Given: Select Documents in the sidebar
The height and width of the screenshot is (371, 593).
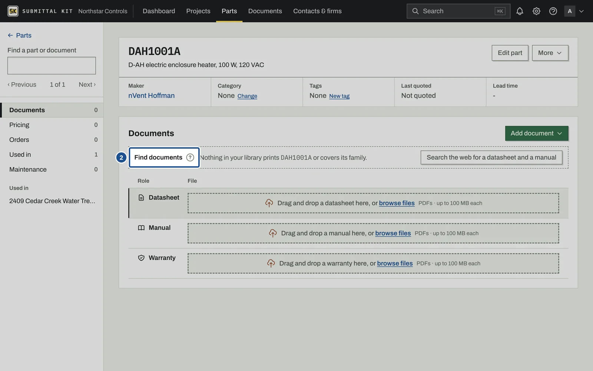Looking at the screenshot, I should point(52,110).
